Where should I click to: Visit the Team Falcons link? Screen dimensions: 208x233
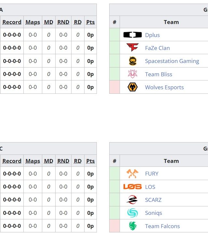tap(162, 226)
